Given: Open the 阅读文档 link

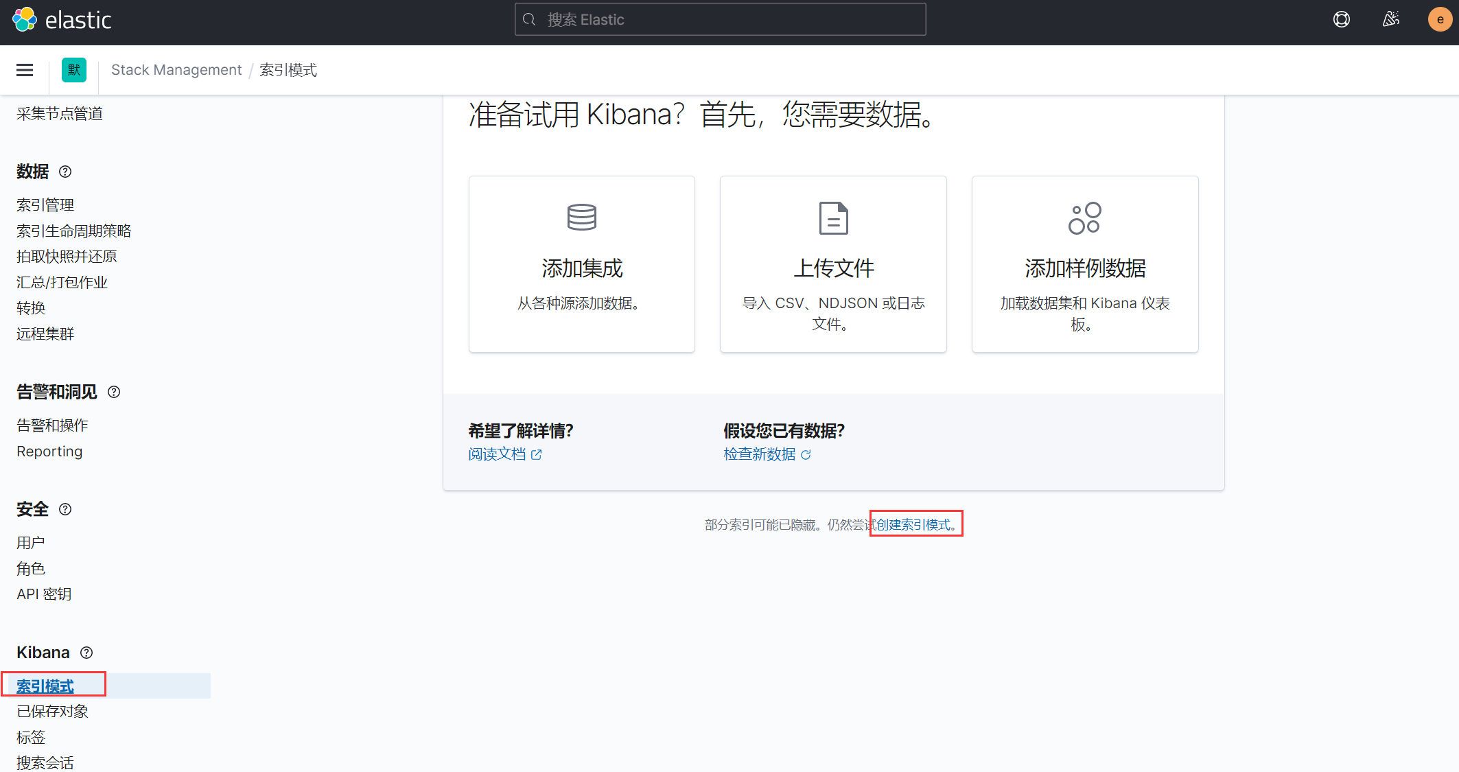Looking at the screenshot, I should point(497,454).
